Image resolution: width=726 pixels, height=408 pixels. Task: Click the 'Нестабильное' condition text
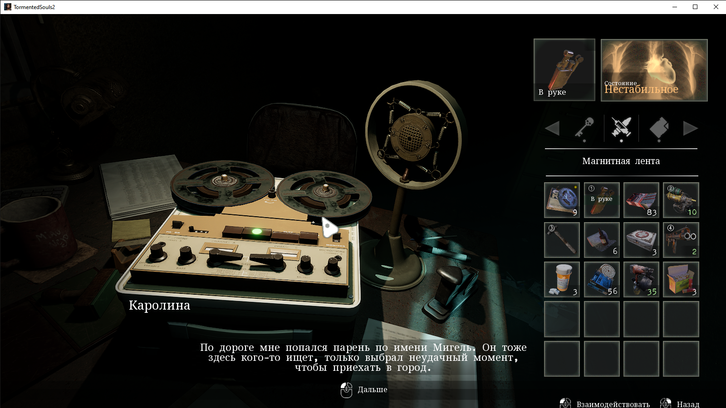click(x=641, y=89)
